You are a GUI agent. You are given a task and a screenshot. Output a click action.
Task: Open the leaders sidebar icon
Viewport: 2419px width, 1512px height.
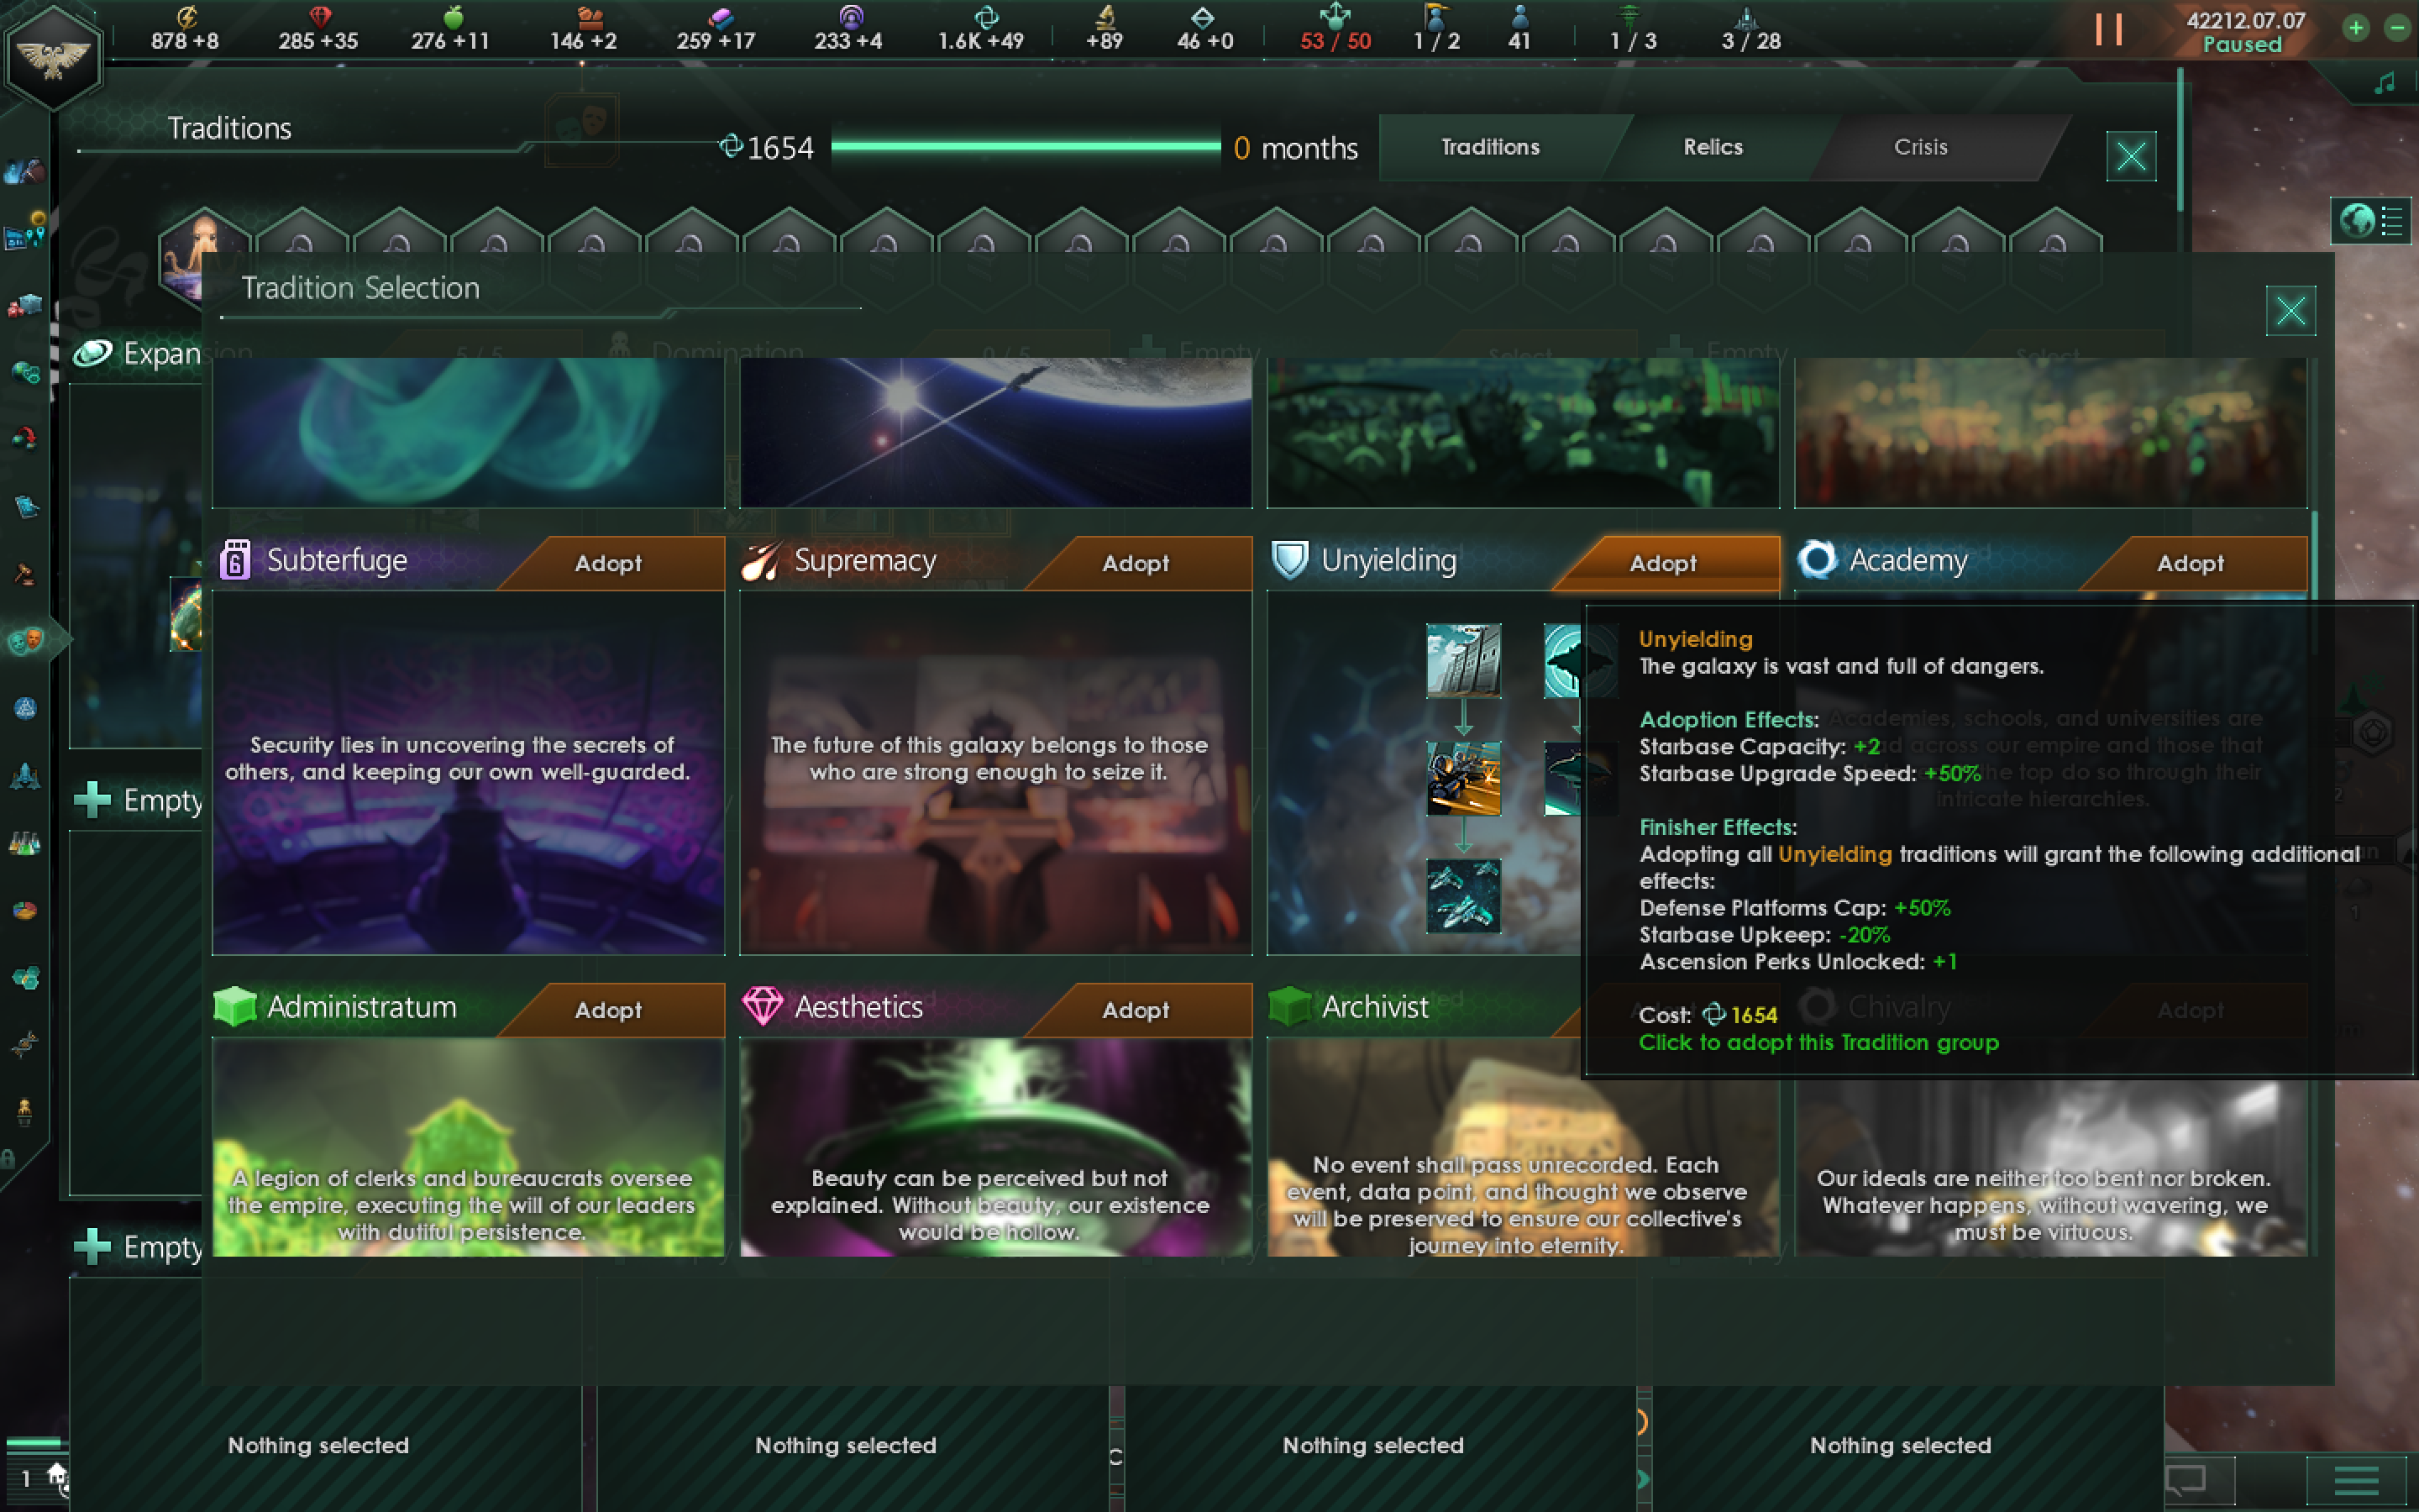pos(24,1112)
